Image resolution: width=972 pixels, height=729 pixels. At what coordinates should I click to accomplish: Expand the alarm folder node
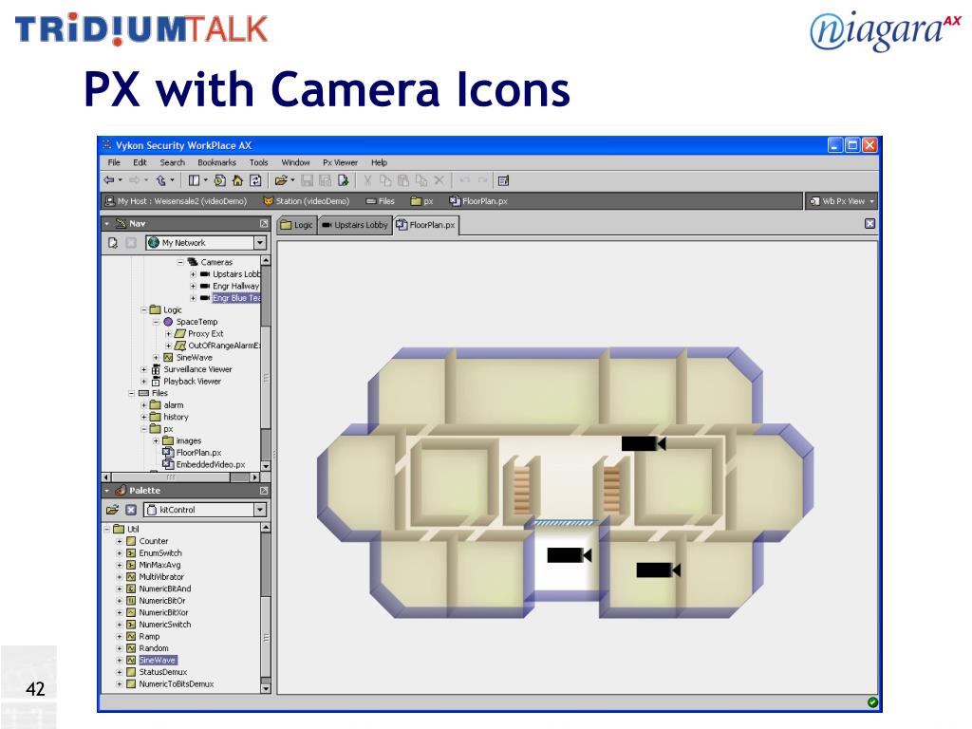[144, 405]
